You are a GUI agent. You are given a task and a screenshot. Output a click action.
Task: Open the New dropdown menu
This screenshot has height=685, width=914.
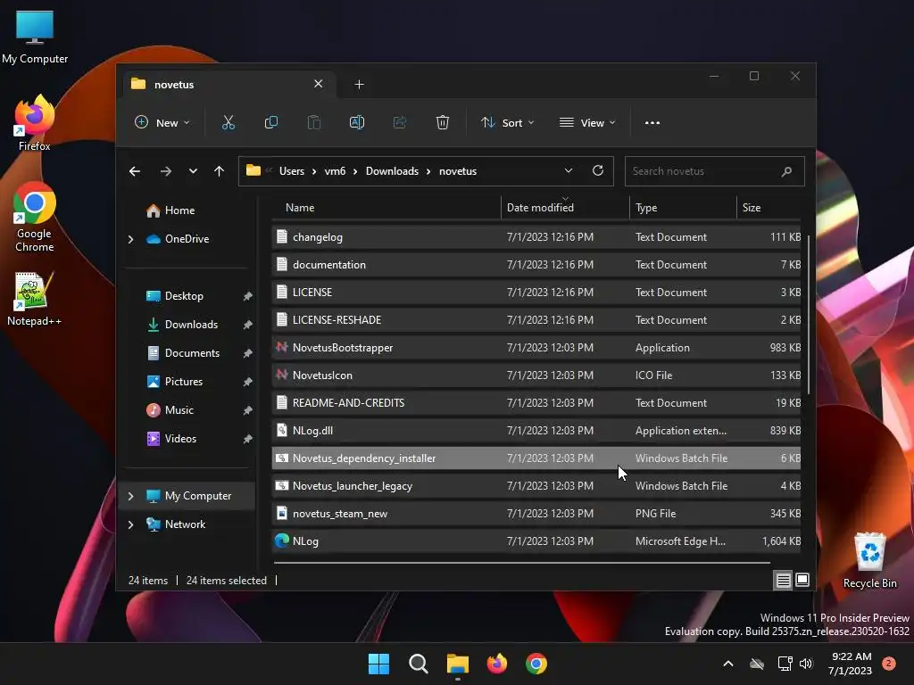pyautogui.click(x=162, y=123)
